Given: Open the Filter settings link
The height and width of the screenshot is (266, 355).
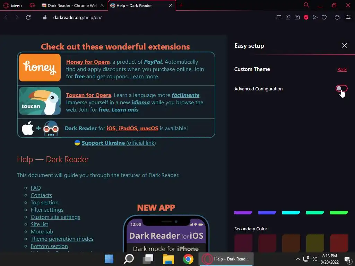Looking at the screenshot, I should [x=47, y=210].
